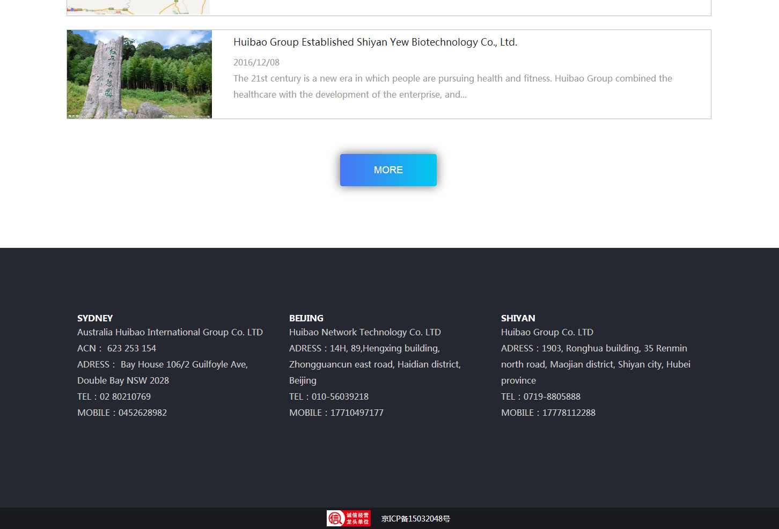
Task: Click the Sydney mobile number 0452628982
Action: click(x=142, y=413)
